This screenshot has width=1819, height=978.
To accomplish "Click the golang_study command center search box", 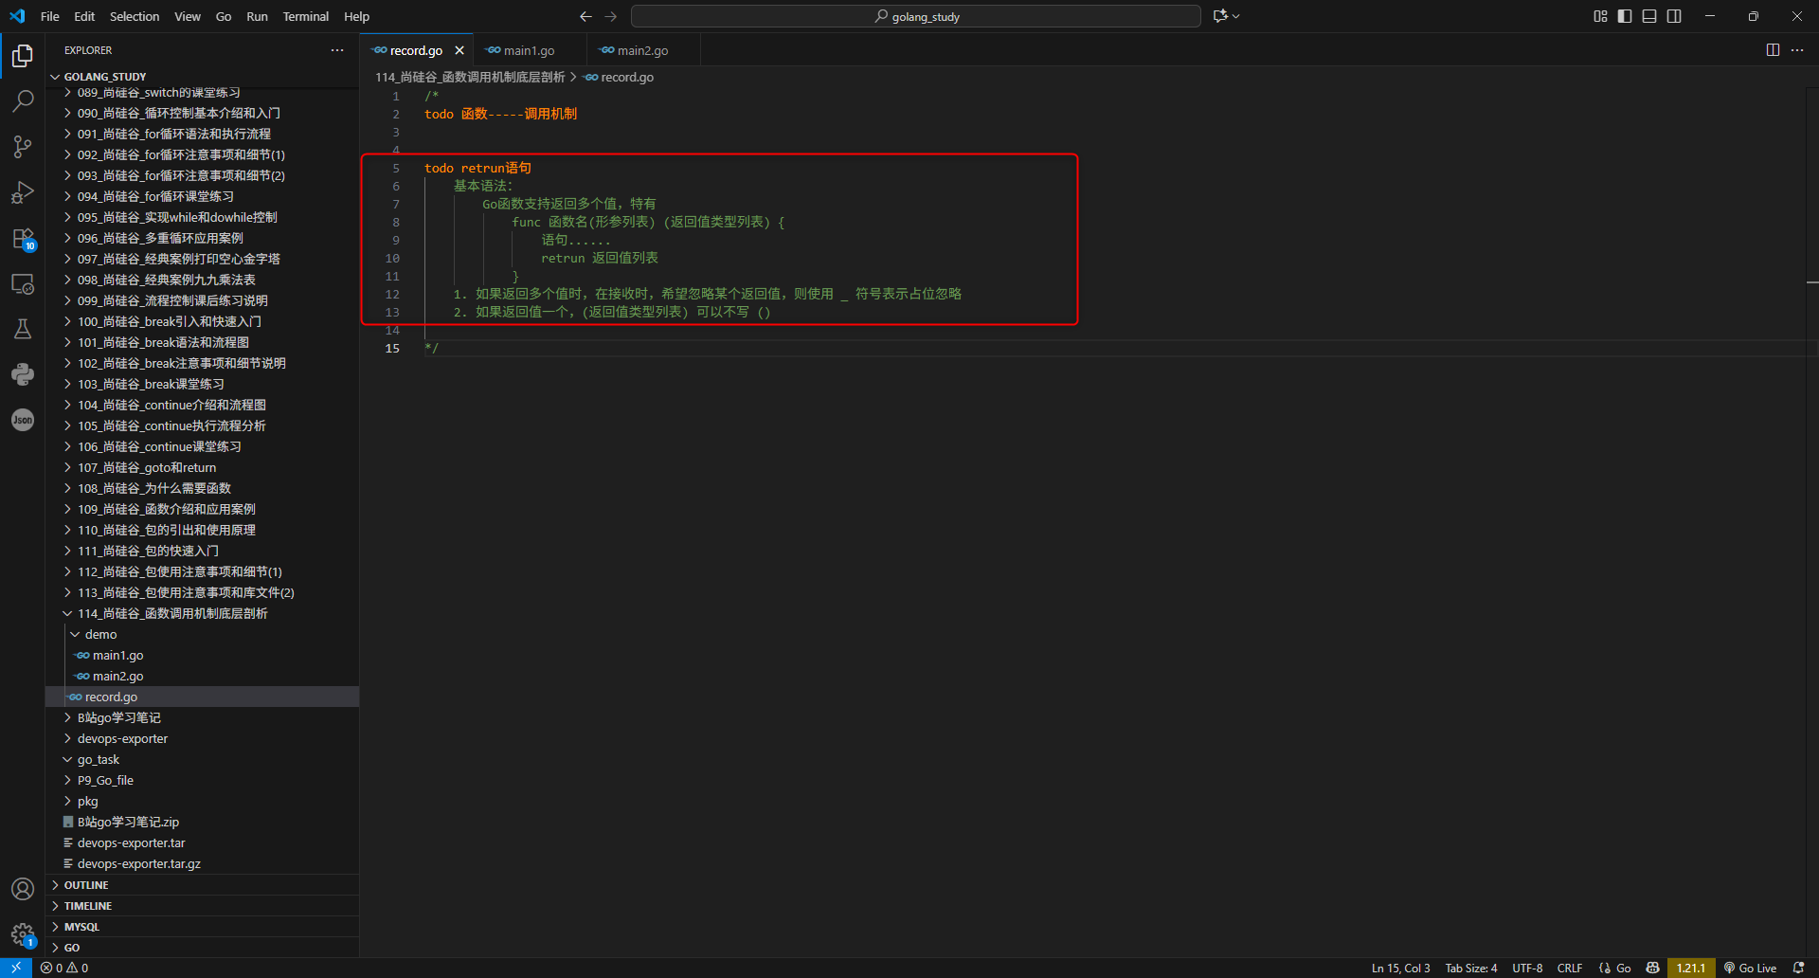I will 916,16.
